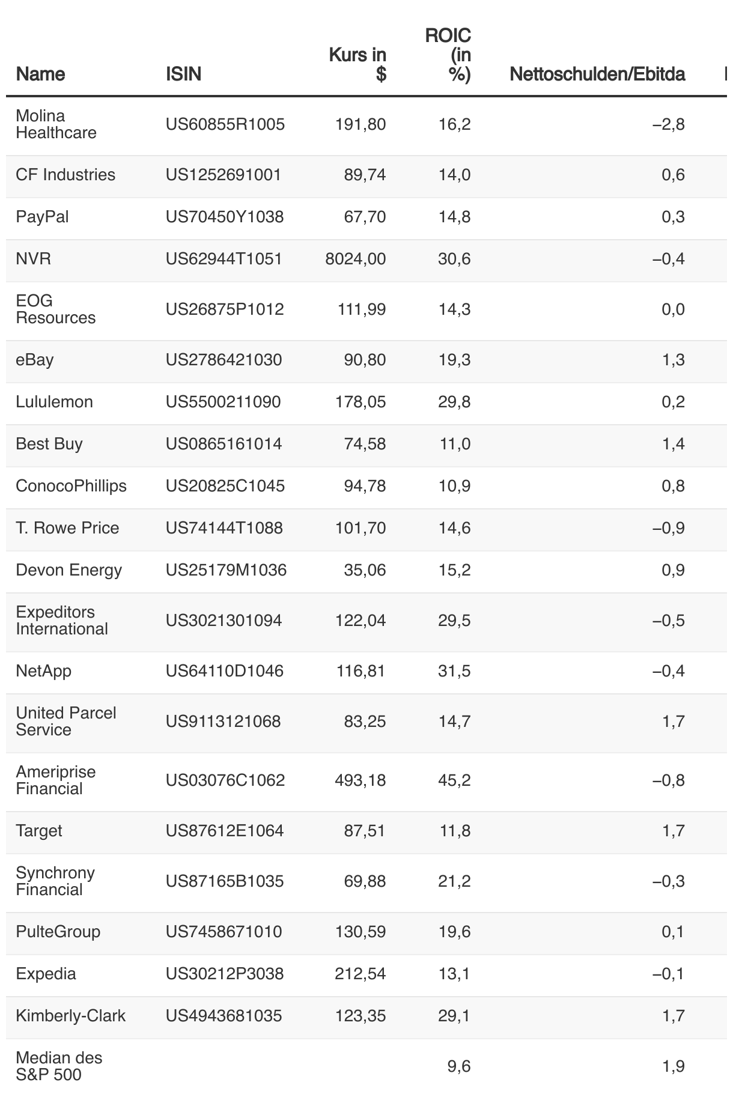Select NetApp ROIC value 31,5
The height and width of the screenshot is (1103, 733).
click(454, 671)
